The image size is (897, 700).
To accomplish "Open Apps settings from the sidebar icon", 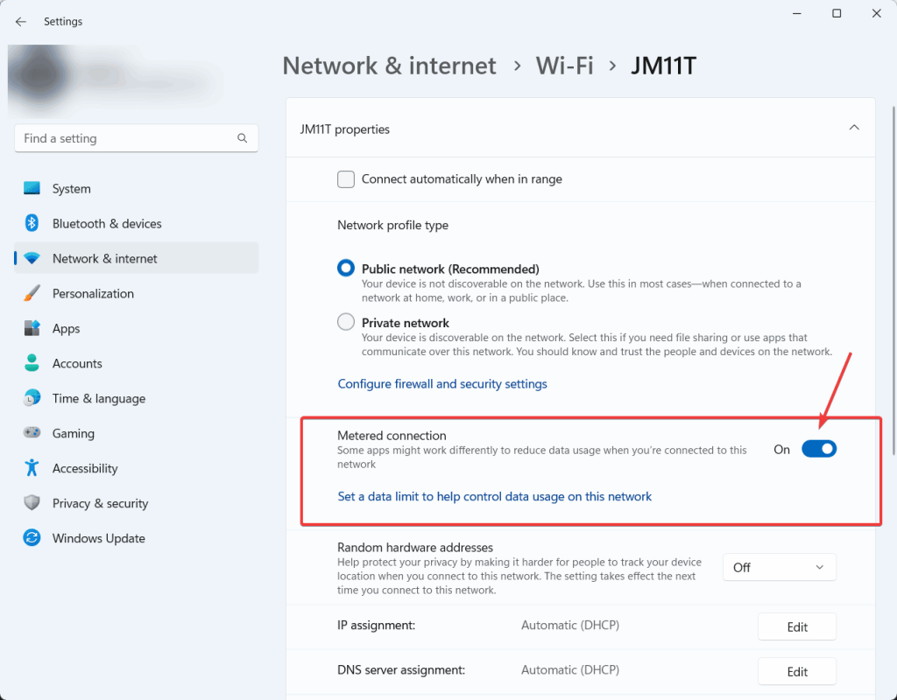I will [x=32, y=328].
